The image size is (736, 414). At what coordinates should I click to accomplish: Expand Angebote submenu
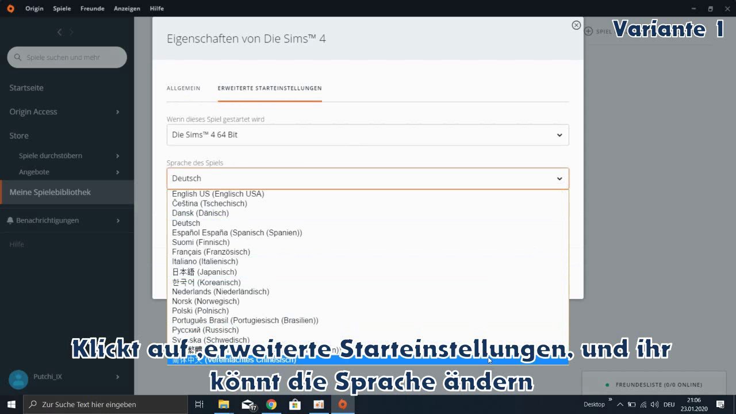(67, 172)
